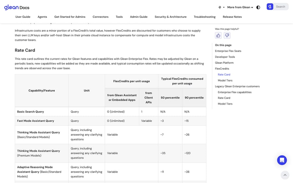Click the 50 percentile column header
Screen dimensions: 293x183
(170, 98)
